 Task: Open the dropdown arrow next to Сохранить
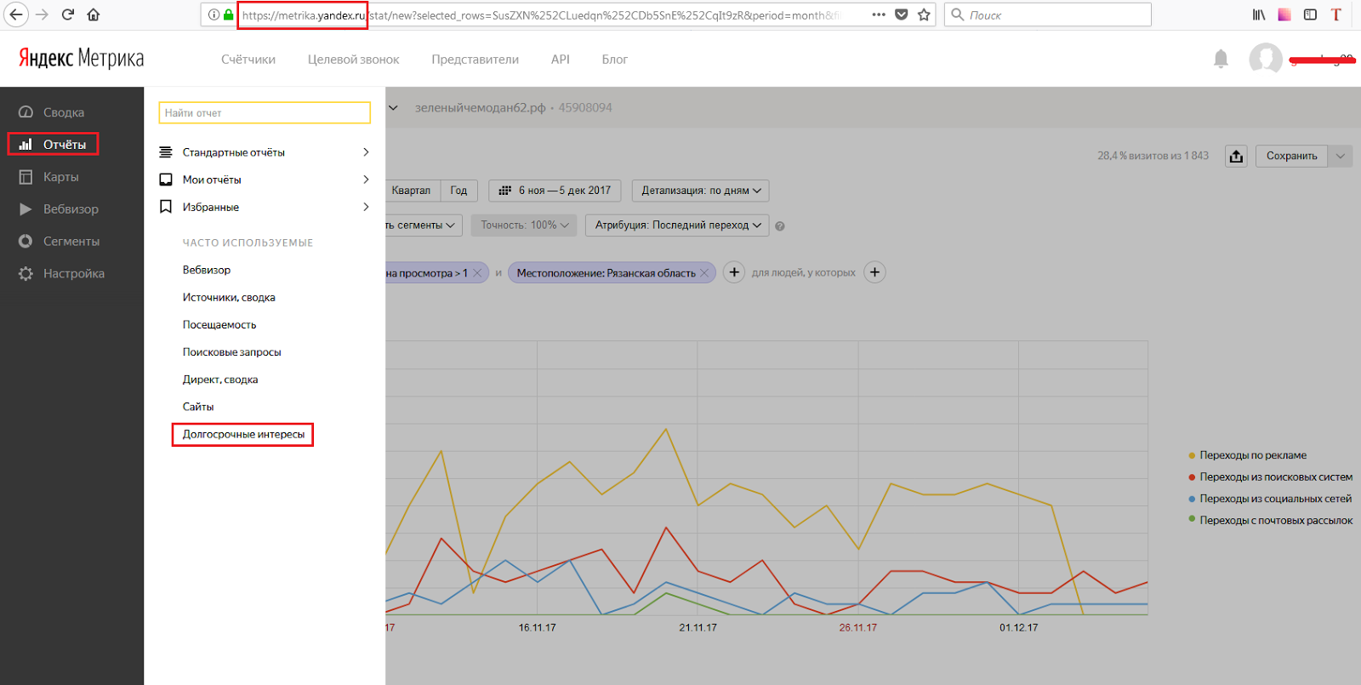[1341, 156]
